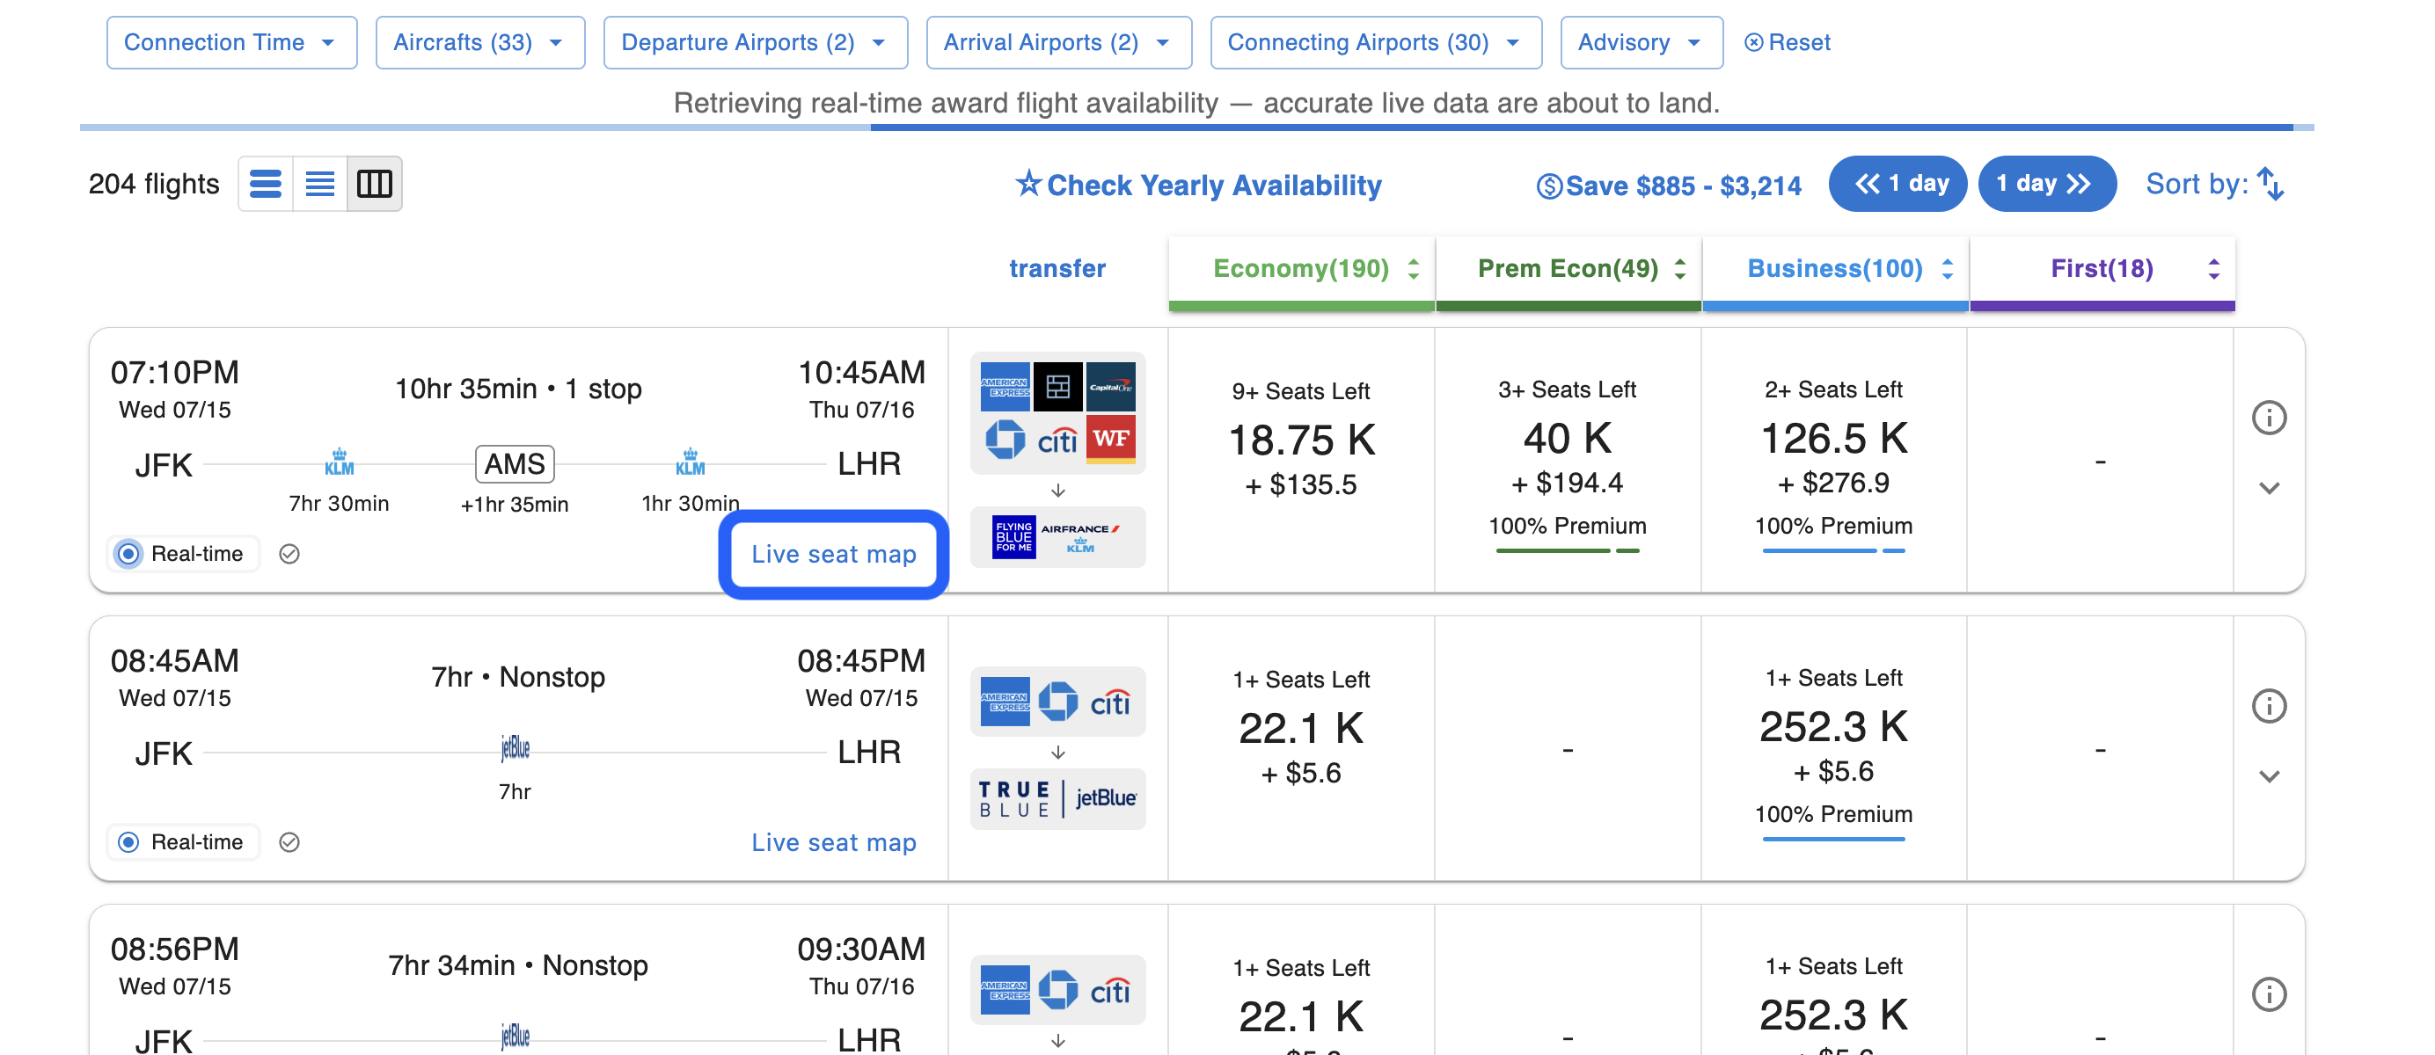Click the Sort by arrows icon

[2270, 183]
